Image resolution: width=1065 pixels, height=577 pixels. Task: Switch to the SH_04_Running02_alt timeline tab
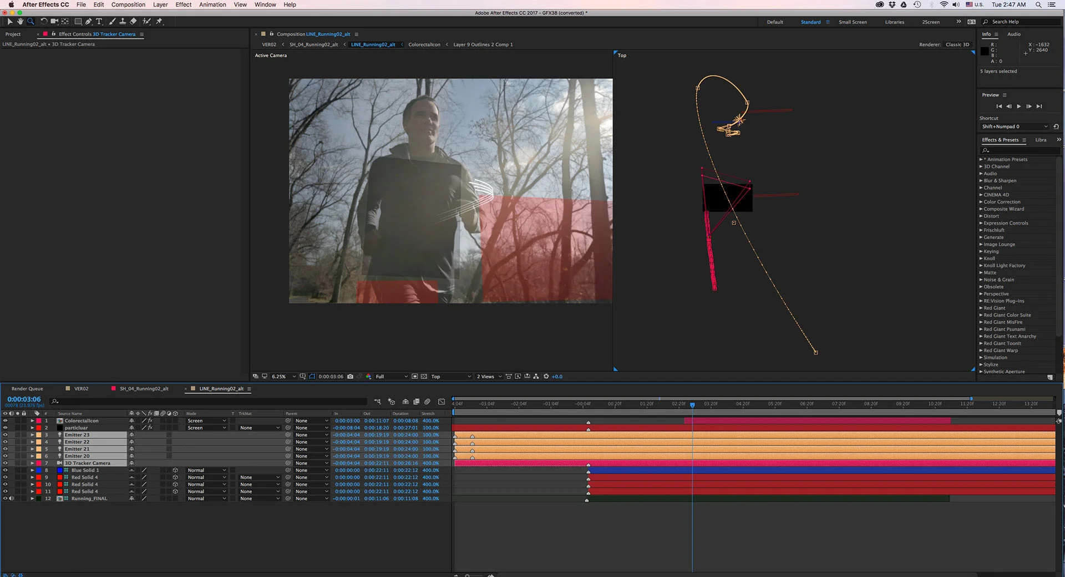(x=144, y=389)
